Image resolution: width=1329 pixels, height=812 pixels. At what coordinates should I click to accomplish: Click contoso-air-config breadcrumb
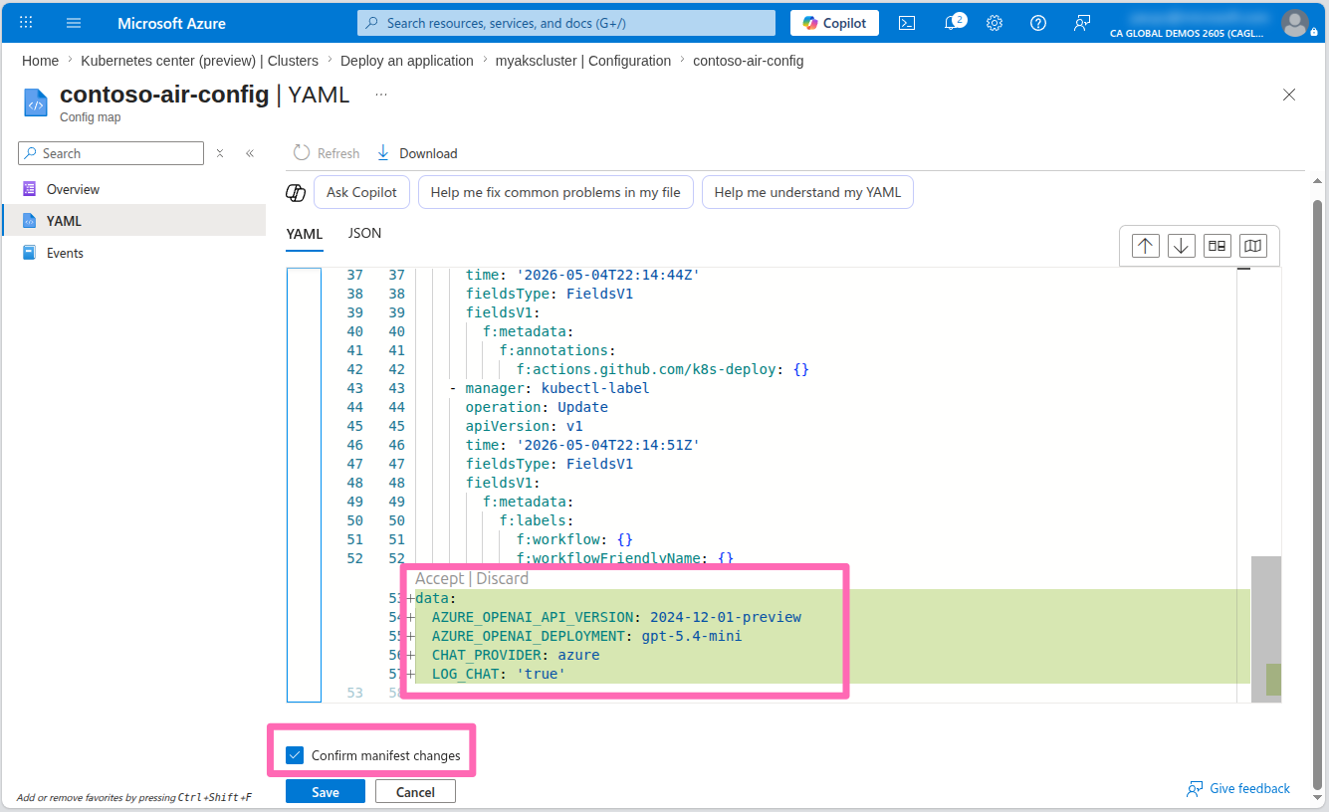tap(749, 61)
